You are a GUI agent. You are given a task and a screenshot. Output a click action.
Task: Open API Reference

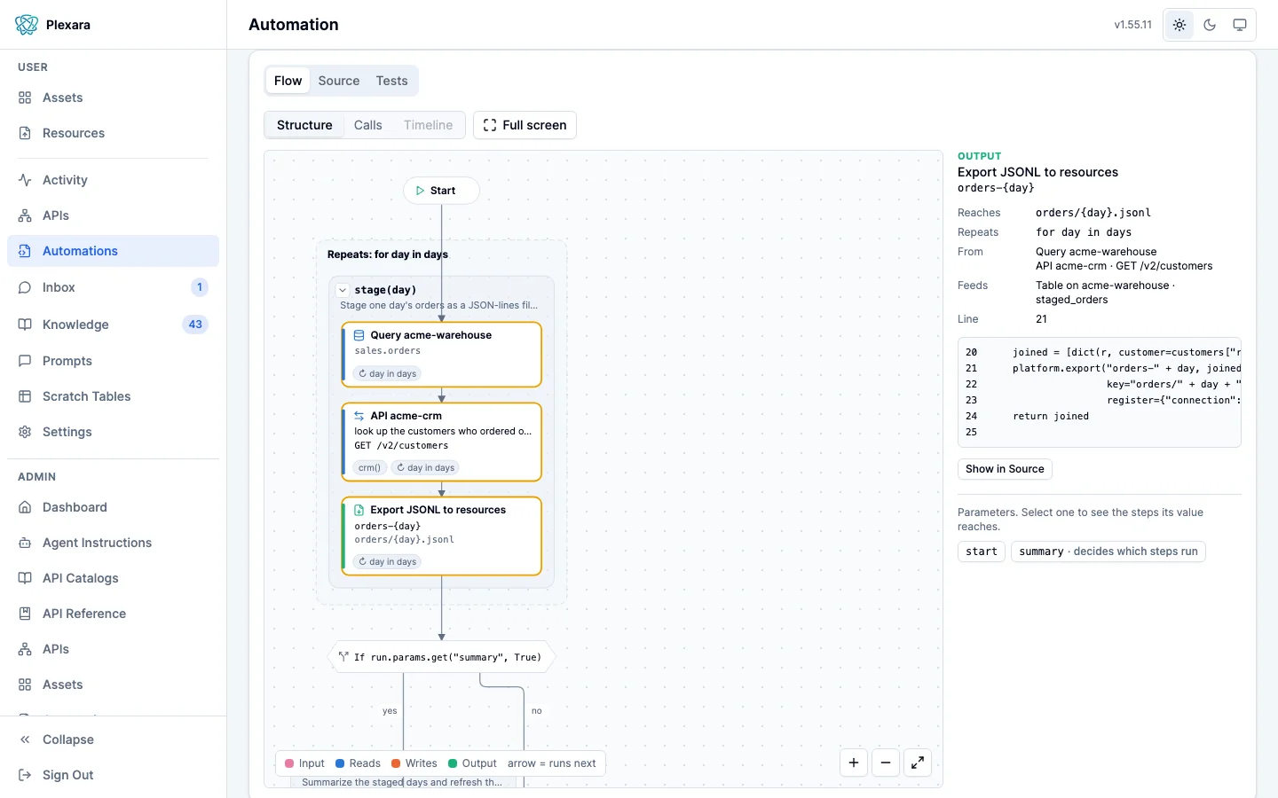coord(113,614)
